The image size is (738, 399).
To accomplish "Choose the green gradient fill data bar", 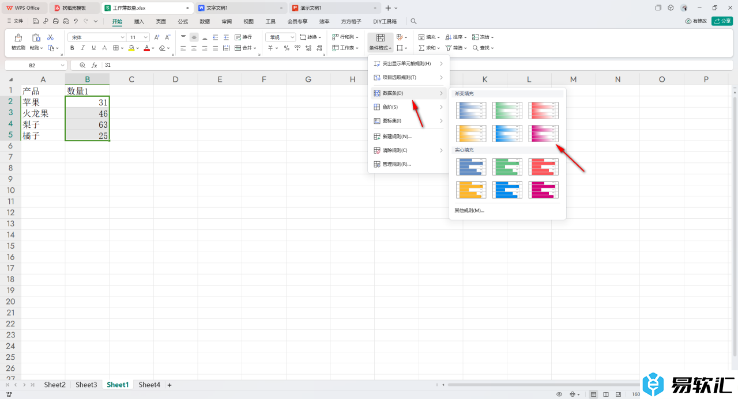I will tap(507, 110).
